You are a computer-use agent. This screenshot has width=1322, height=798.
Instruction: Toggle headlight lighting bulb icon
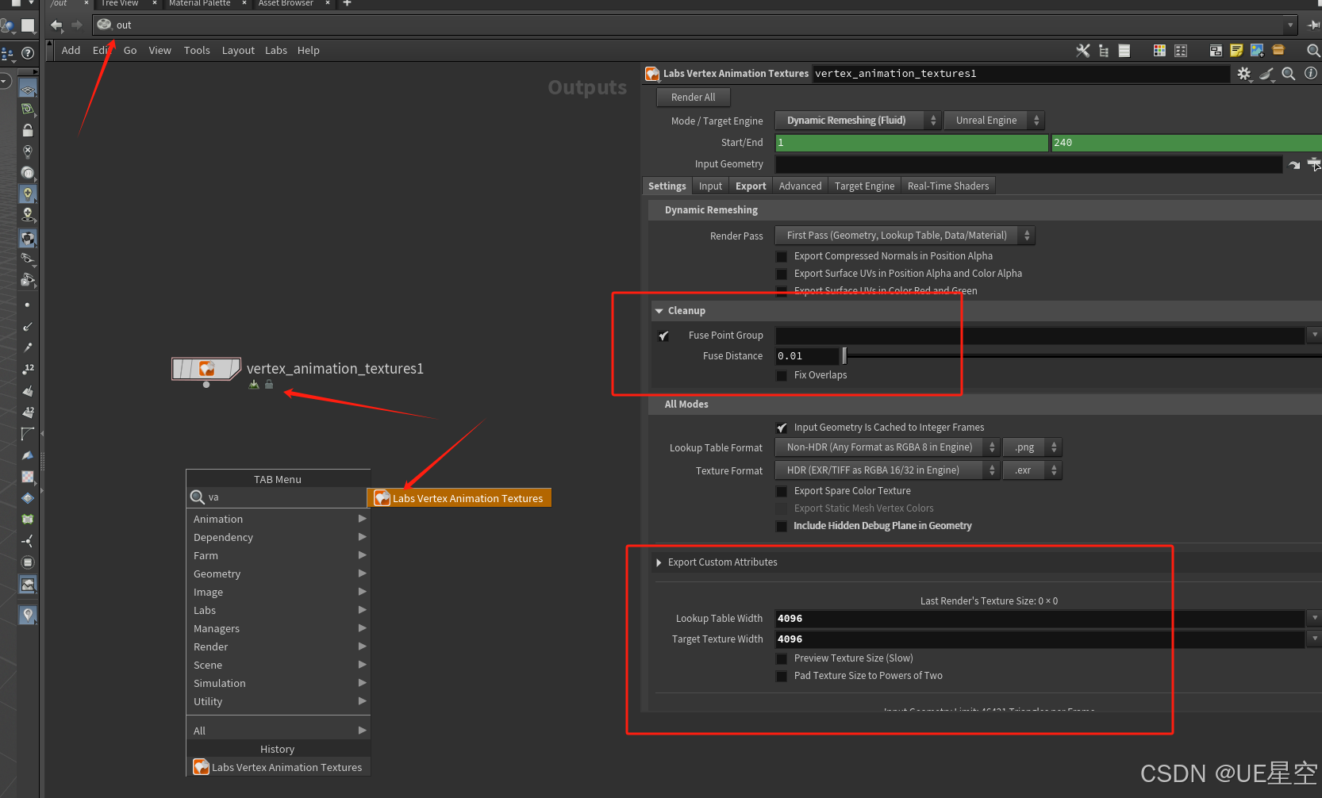[28, 194]
